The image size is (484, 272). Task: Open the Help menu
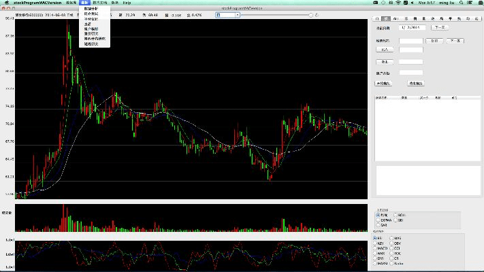(127, 3)
